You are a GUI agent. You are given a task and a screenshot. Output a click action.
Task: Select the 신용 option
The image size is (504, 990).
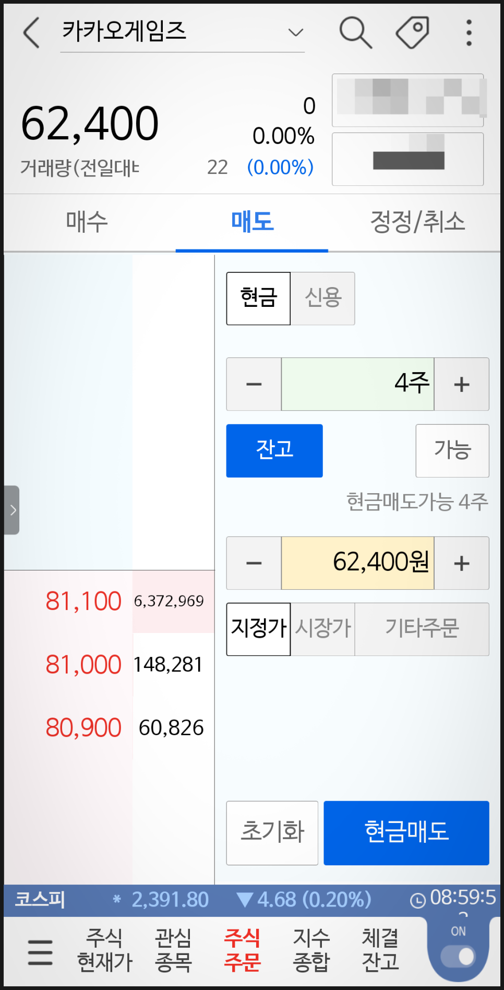click(323, 299)
